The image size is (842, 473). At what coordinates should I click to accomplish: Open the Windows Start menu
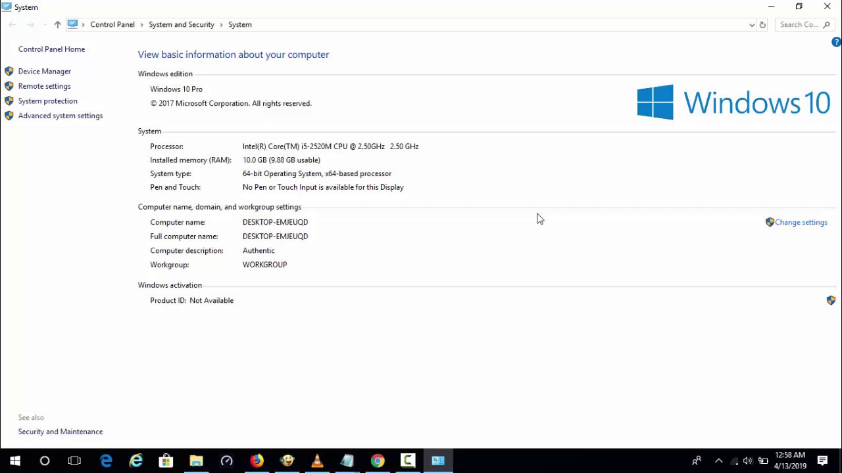point(15,461)
